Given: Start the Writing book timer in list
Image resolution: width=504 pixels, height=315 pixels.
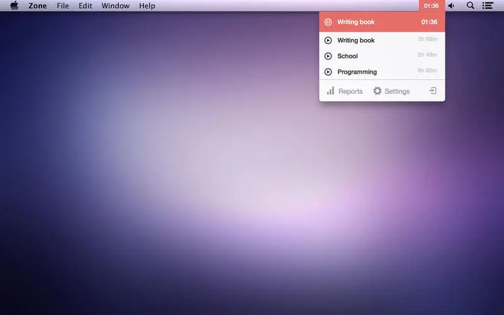Looking at the screenshot, I should point(328,40).
